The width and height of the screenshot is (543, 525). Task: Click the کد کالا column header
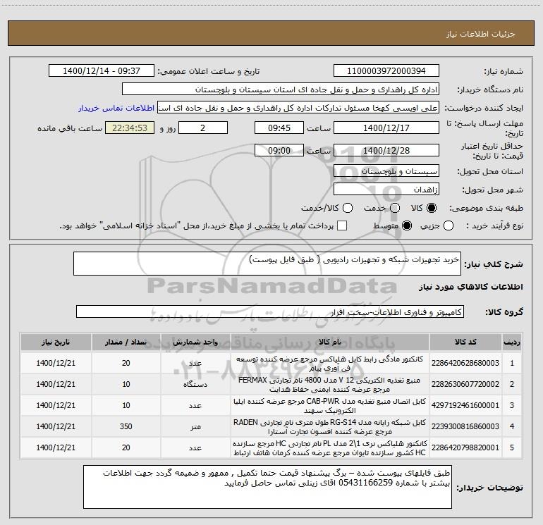coord(465,342)
